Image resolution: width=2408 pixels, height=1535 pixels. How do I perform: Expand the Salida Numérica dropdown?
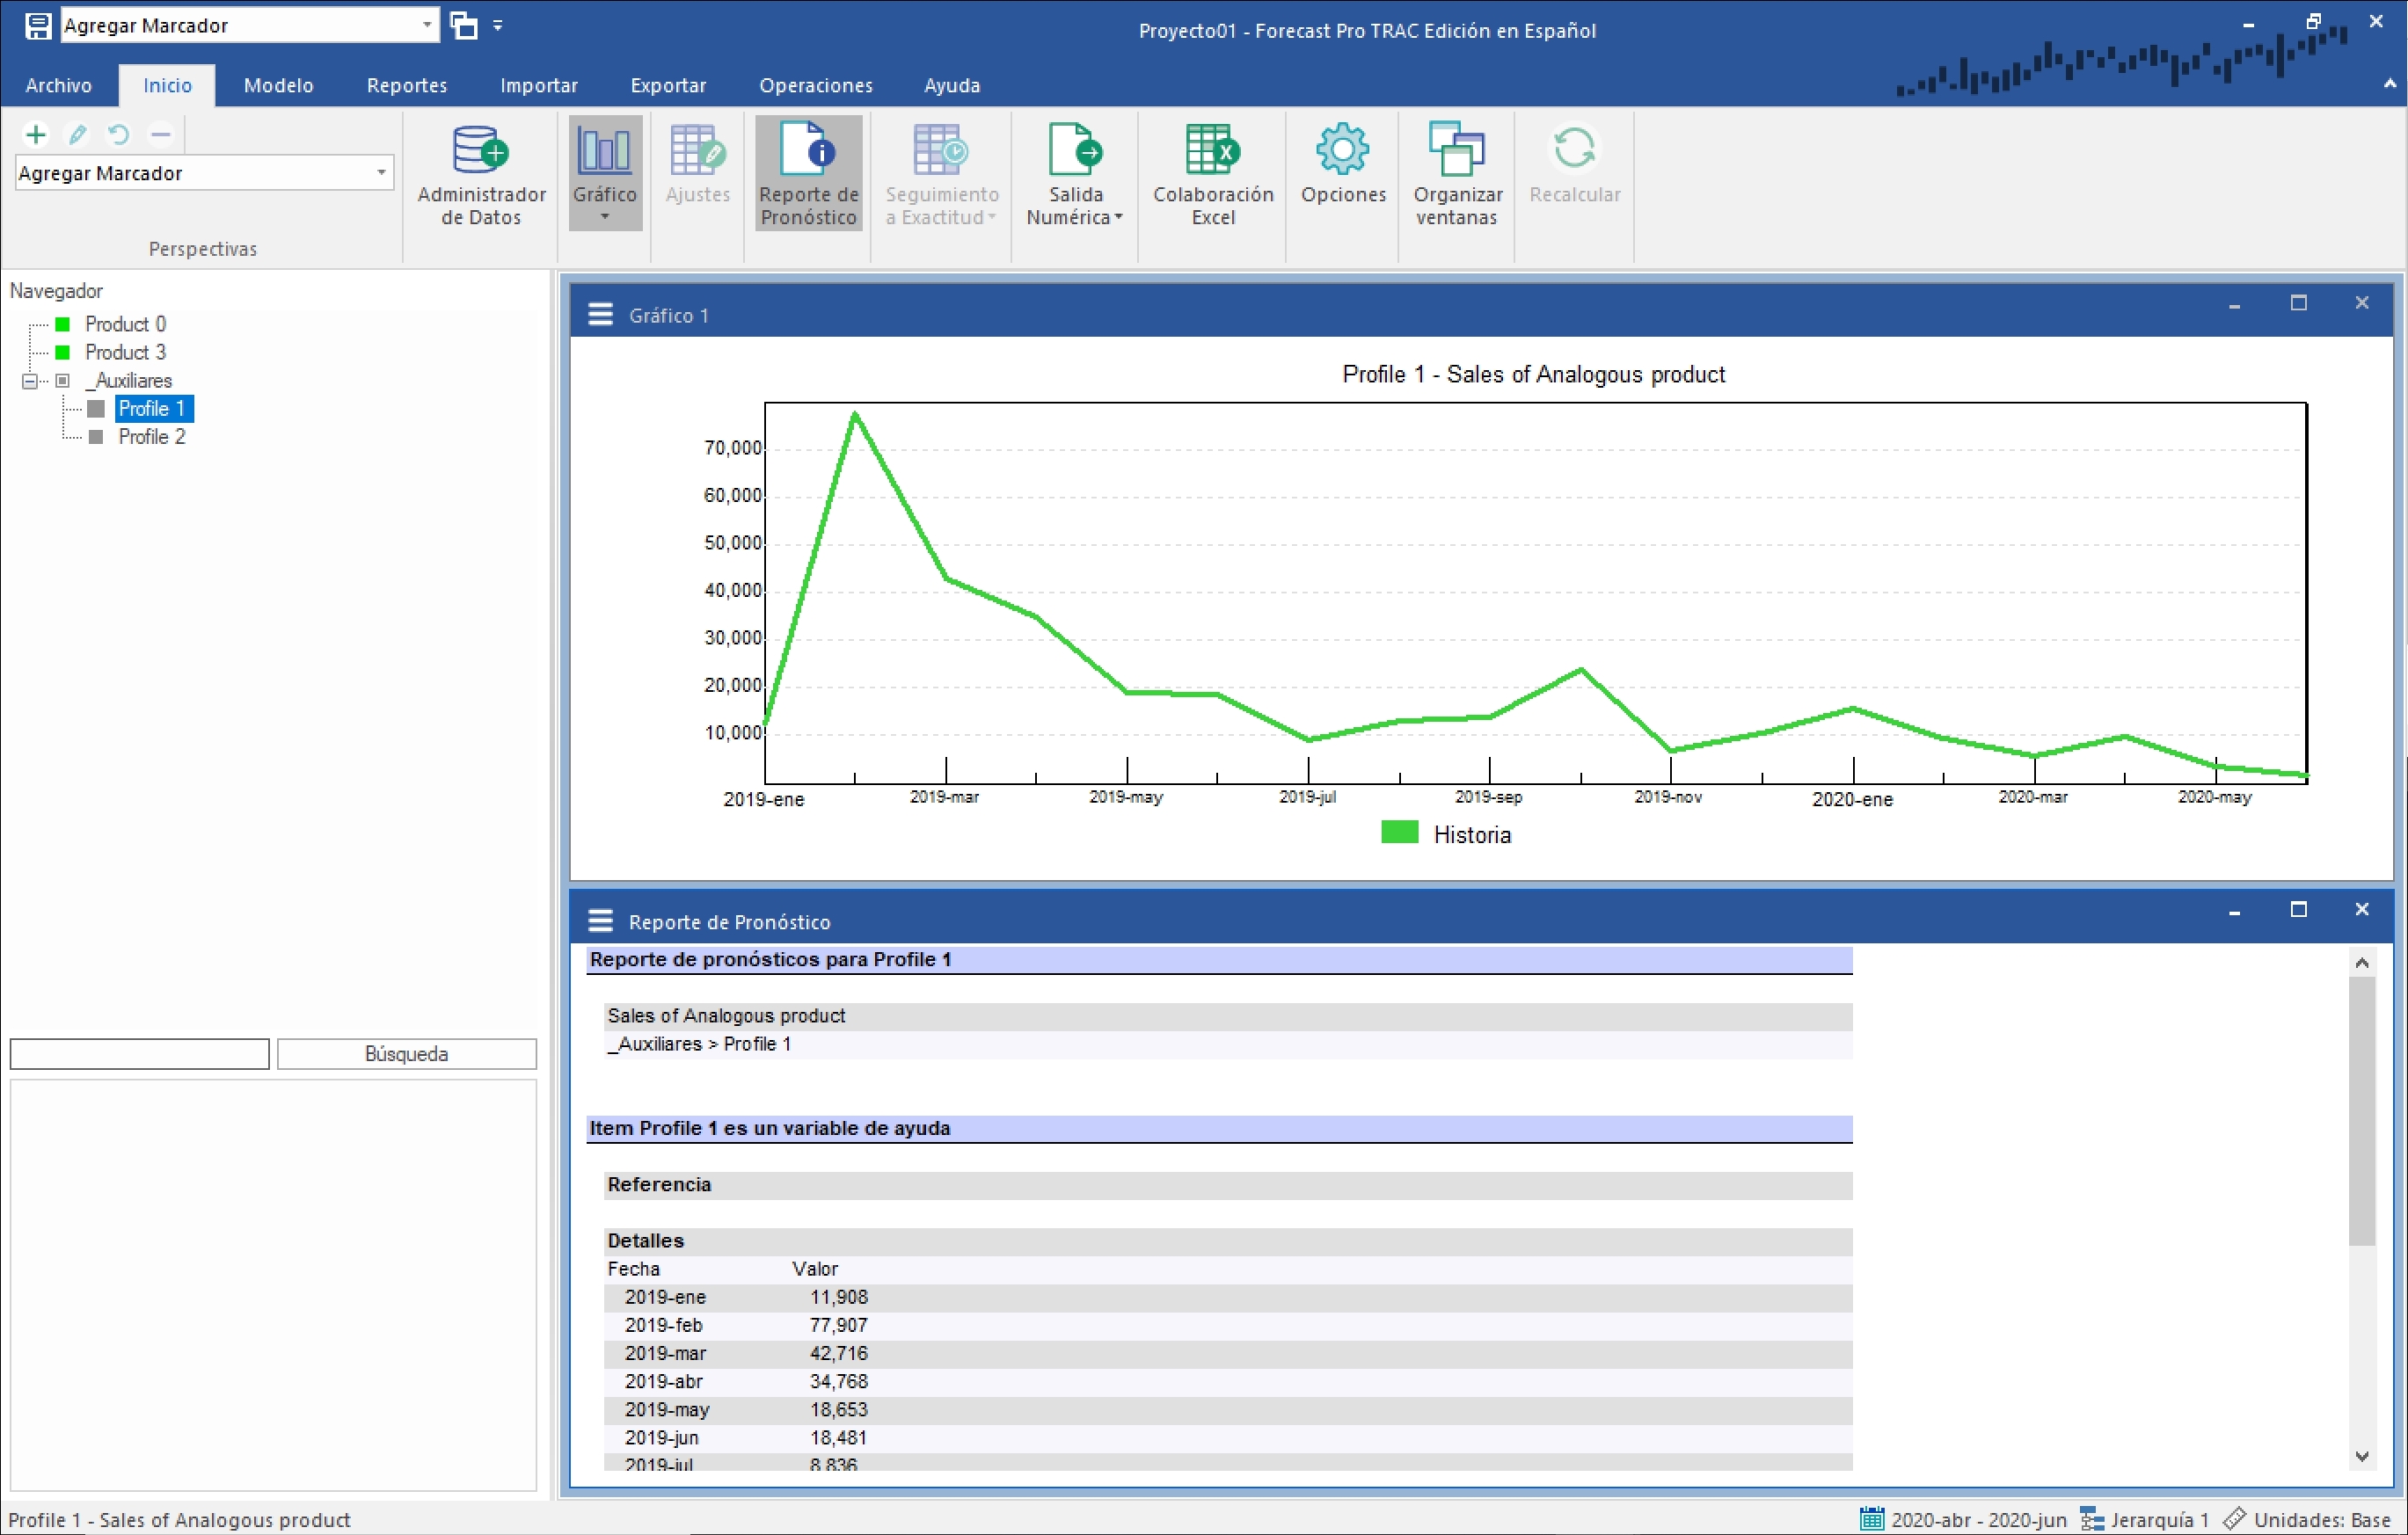point(1118,217)
